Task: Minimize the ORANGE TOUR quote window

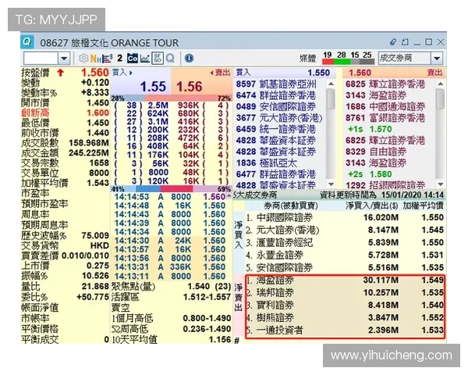Action: 417,44
